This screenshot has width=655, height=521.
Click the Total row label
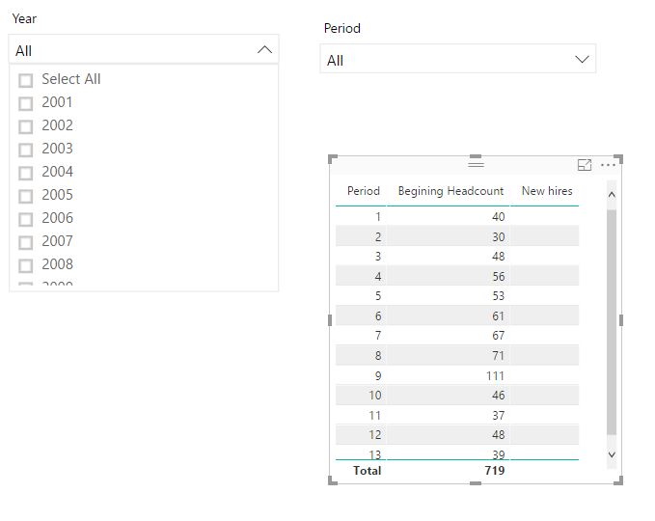[x=368, y=471]
